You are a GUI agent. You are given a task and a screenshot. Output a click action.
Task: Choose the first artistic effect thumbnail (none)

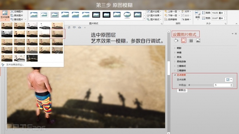pos(7,26)
